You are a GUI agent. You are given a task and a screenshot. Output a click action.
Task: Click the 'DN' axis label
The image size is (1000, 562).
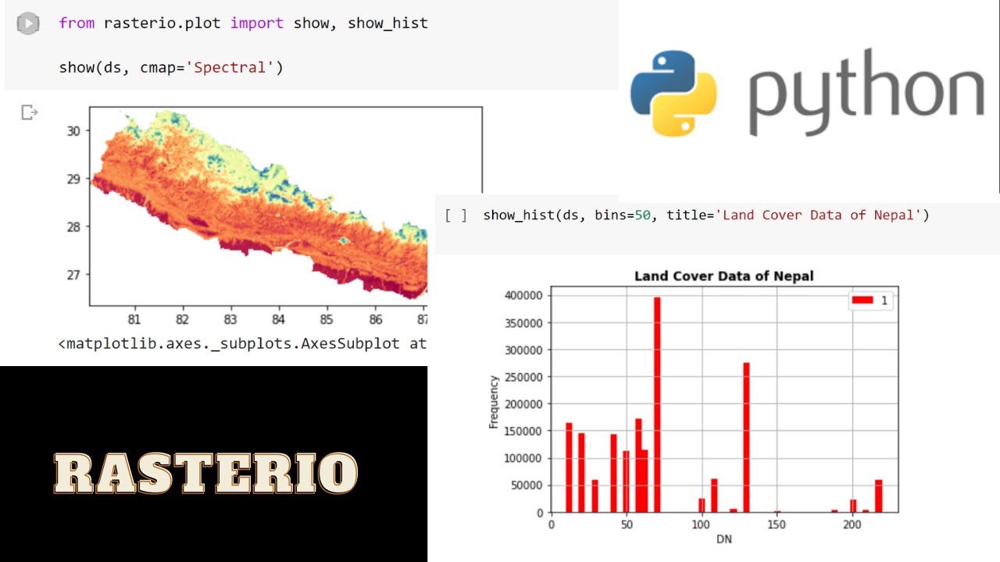pos(724,539)
